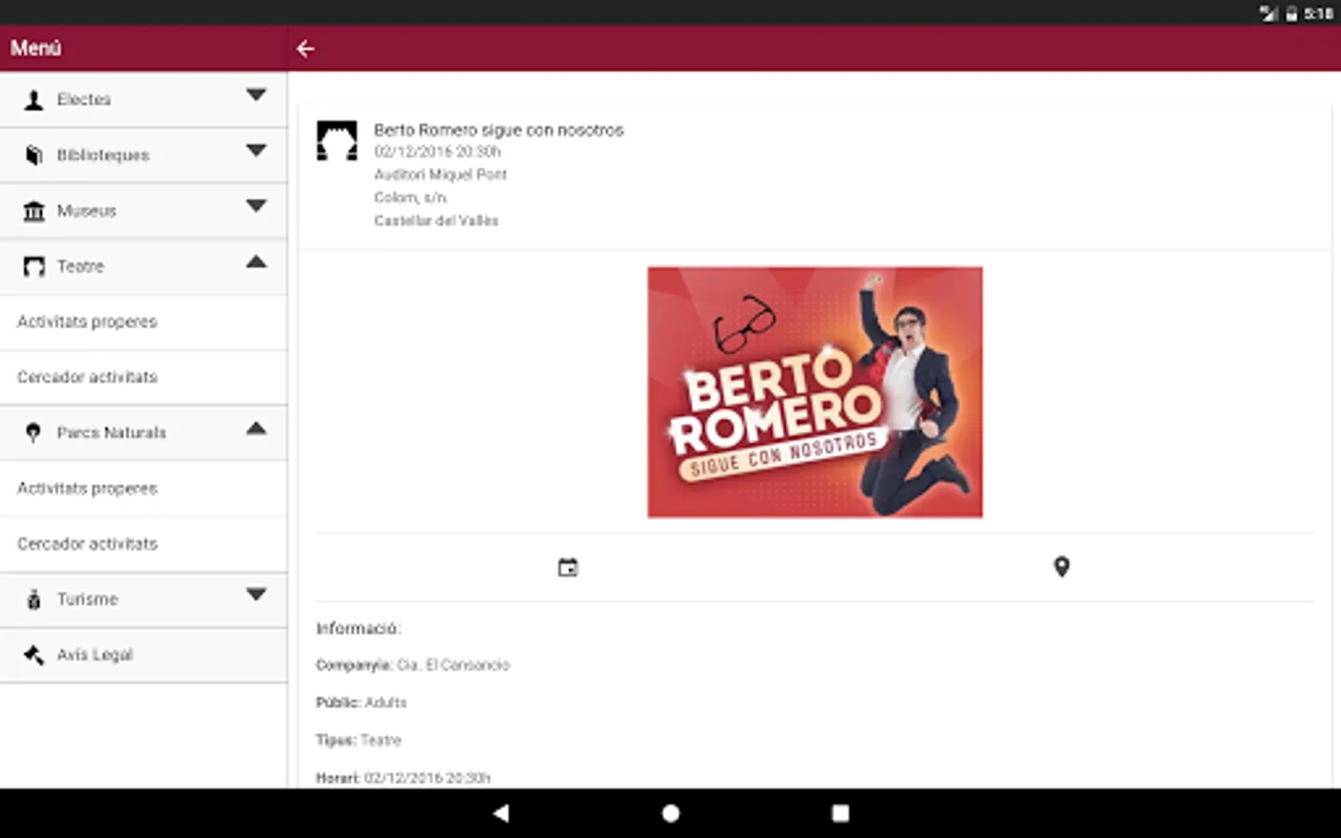Open Cercador activitats under Teatre
Viewport: 1341px width, 838px height.
coord(143,377)
